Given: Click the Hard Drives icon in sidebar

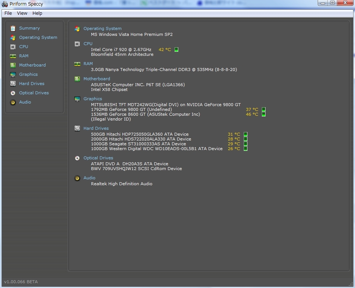Looking at the screenshot, I should pyautogui.click(x=13, y=84).
